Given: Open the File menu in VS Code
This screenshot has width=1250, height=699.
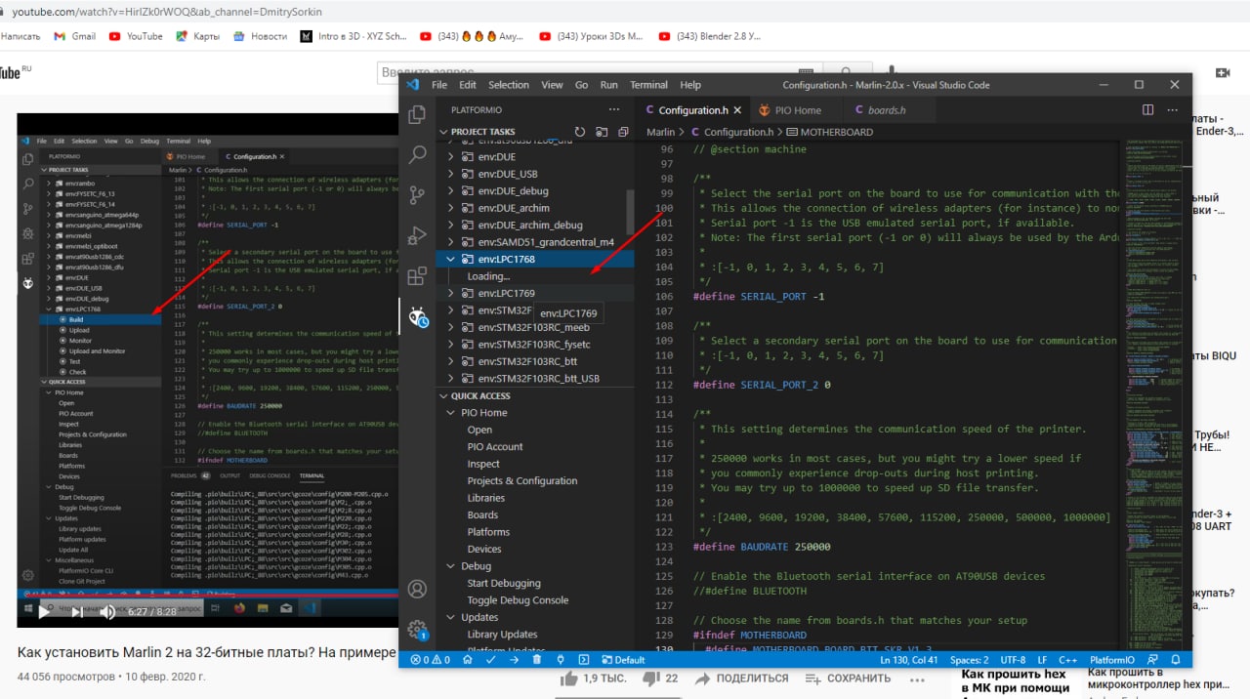Looking at the screenshot, I should click(439, 85).
